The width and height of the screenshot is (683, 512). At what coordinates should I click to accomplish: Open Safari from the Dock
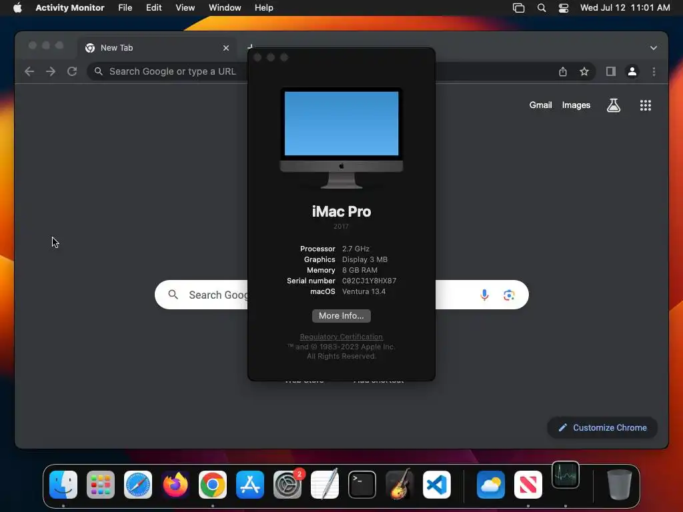(138, 485)
